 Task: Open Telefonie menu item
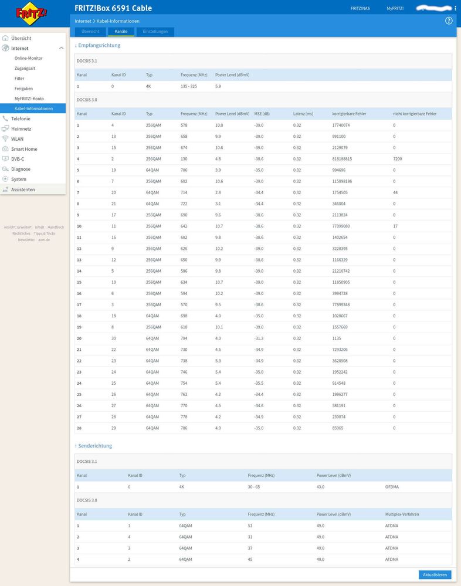click(x=21, y=118)
